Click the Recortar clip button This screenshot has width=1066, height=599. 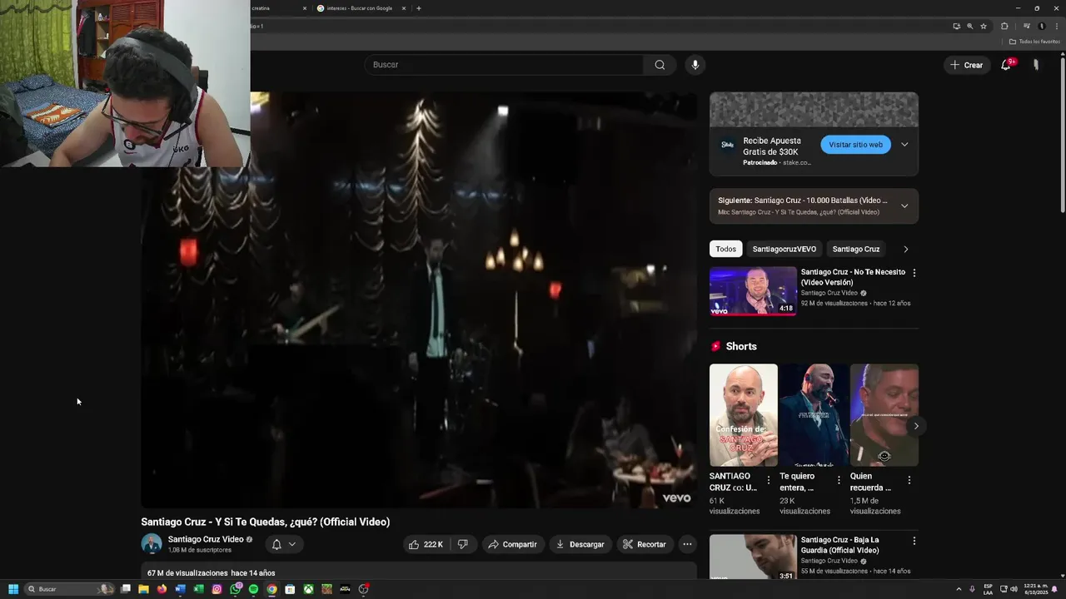coord(645,544)
